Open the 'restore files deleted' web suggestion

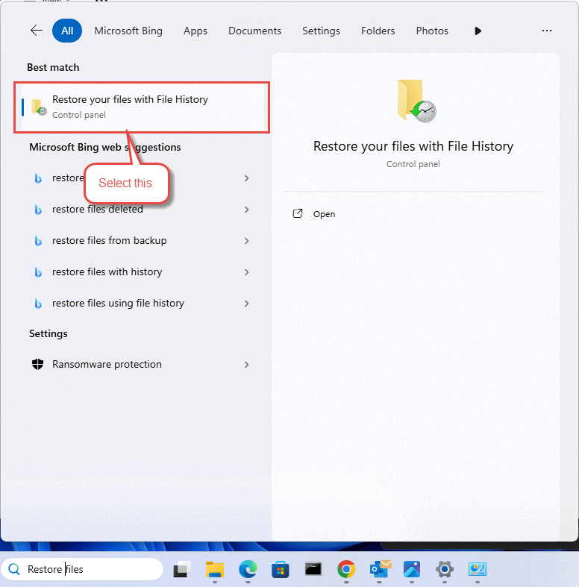click(x=142, y=210)
